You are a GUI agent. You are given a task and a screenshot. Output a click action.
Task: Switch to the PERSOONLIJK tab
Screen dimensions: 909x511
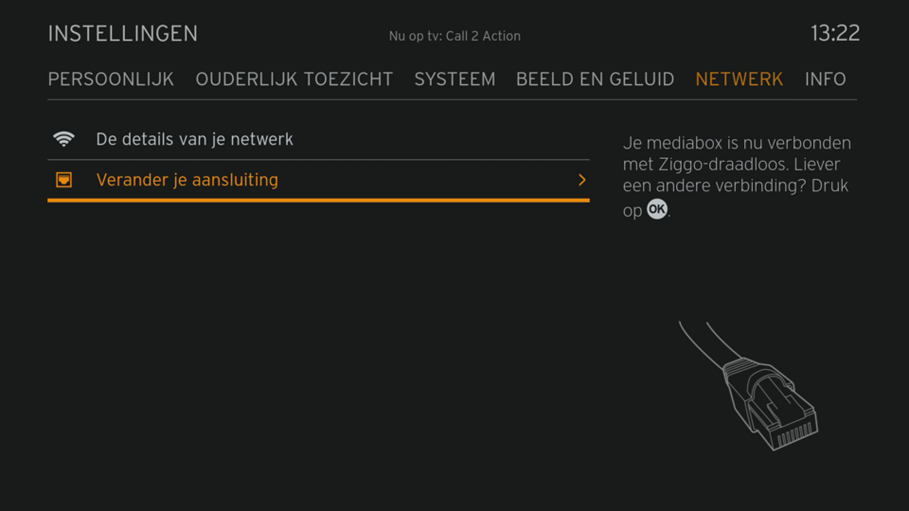point(111,79)
